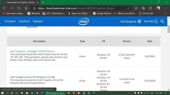Open the What's new with th... bookmark

click(x=125, y=13)
